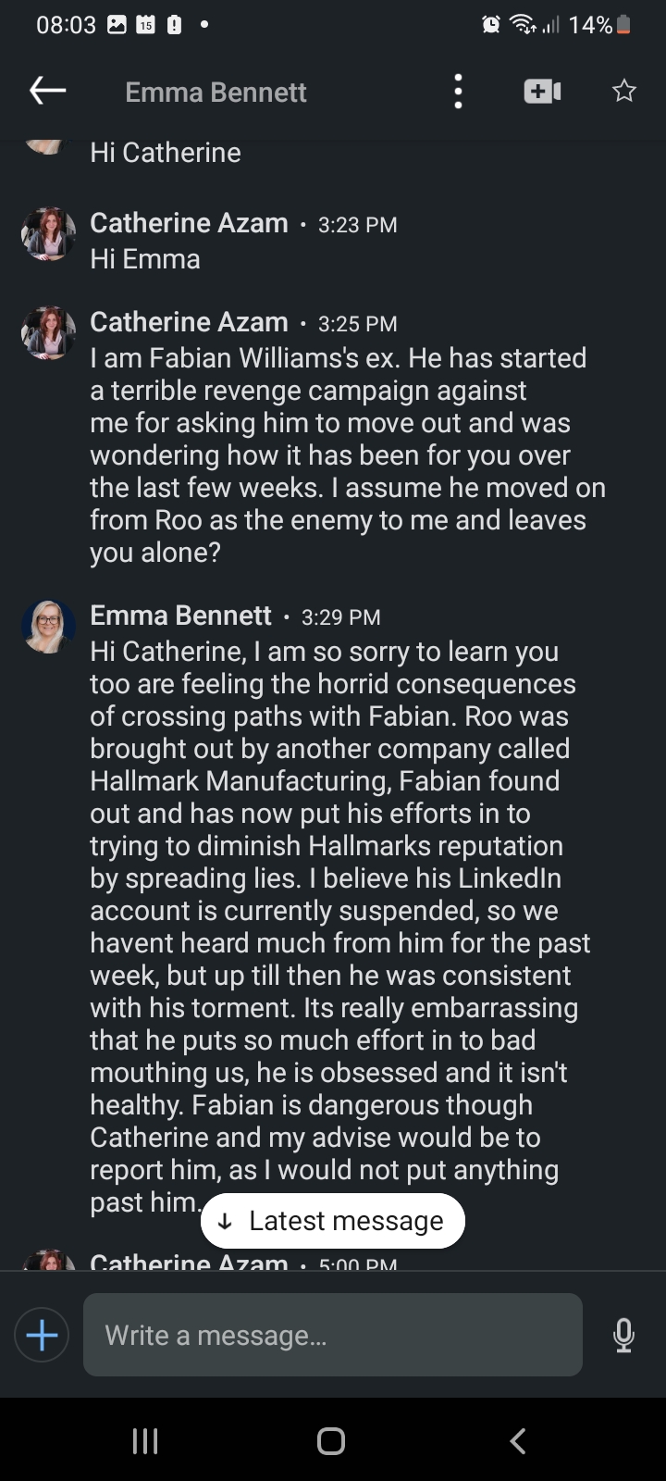Tap Emma Bennett's profile photo at 3:29 PM
This screenshot has height=1481, width=666.
click(48, 627)
